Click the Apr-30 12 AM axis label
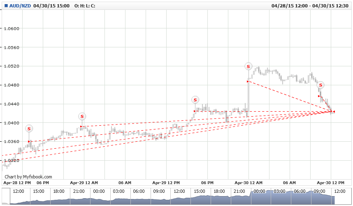Screen dimensions: 353x206 (248, 183)
